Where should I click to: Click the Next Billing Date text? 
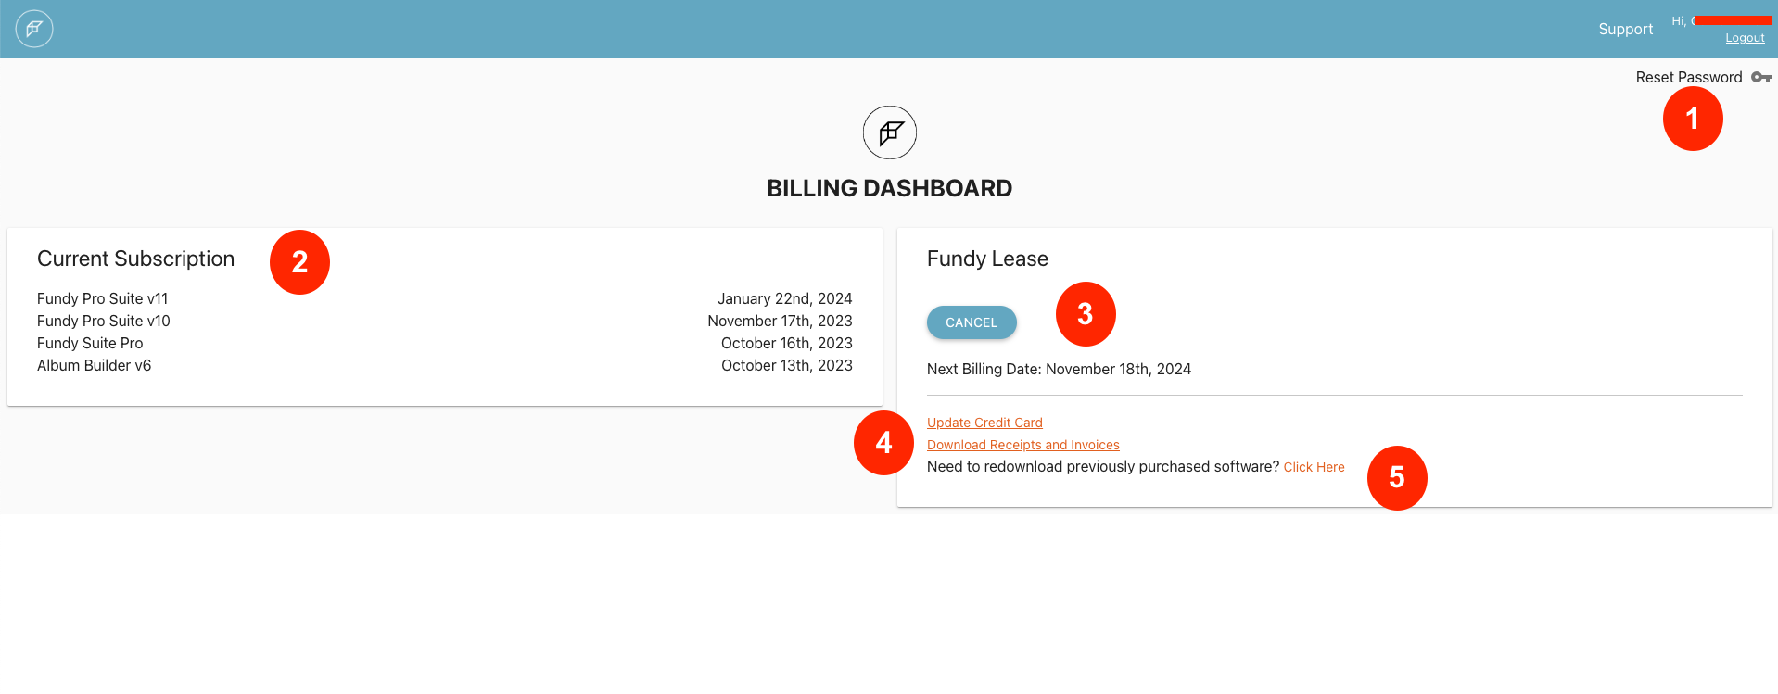pos(1059,369)
